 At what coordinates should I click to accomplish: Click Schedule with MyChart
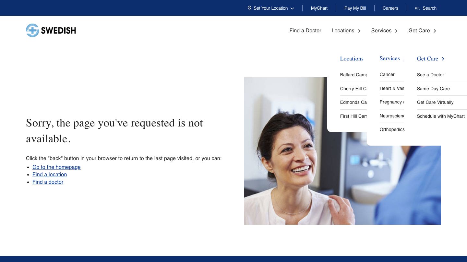(x=441, y=116)
